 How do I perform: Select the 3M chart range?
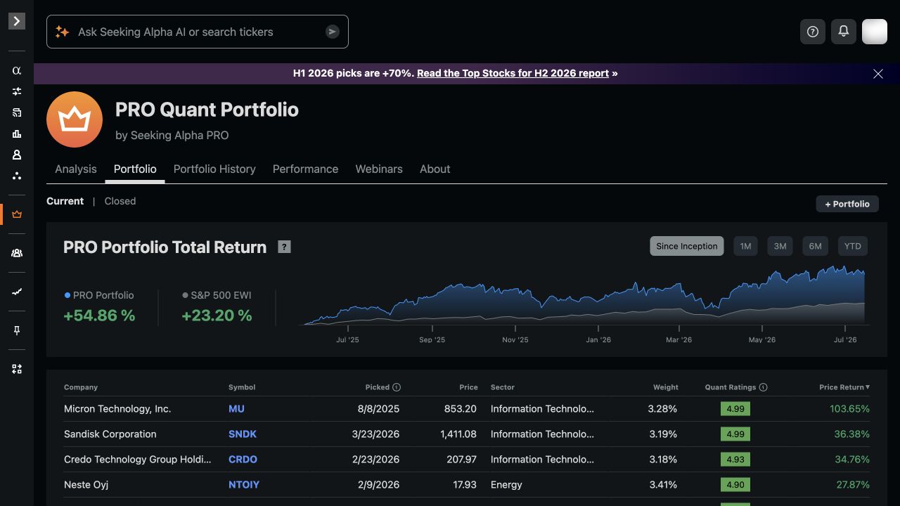click(780, 246)
